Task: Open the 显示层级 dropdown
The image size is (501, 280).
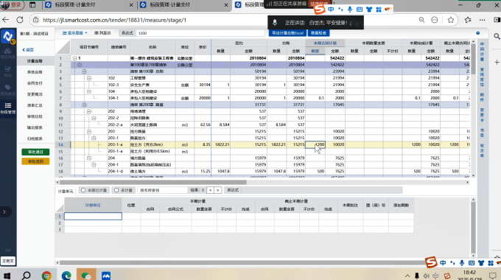Action: [74, 33]
